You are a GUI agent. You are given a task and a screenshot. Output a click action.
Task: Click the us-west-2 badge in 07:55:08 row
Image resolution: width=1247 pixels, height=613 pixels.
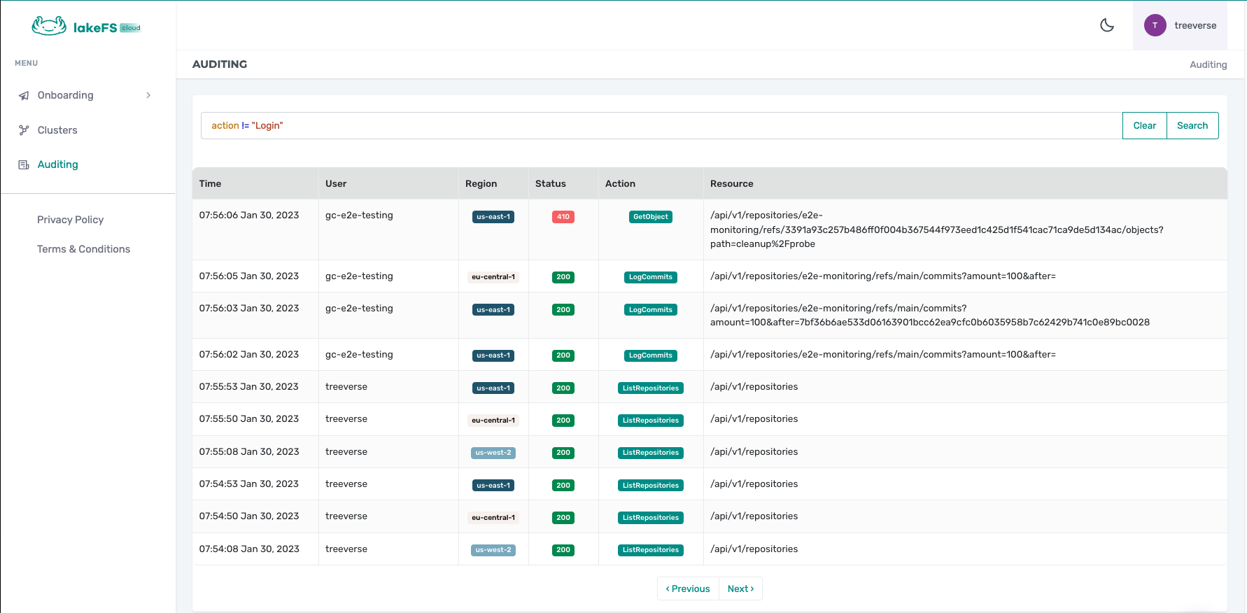[493, 453]
